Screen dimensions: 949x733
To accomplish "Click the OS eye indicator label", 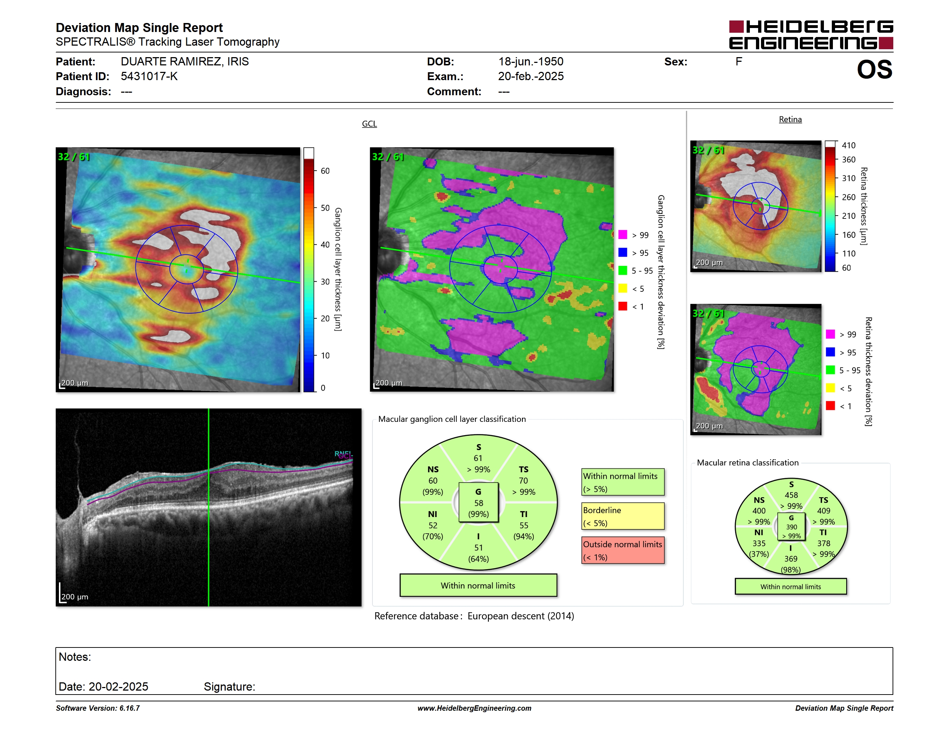I will click(874, 69).
